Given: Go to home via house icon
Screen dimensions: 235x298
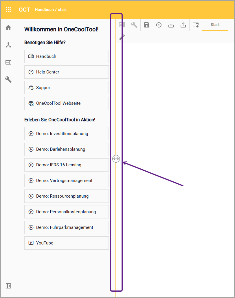Looking at the screenshot, I should pyautogui.click(x=8, y=27).
